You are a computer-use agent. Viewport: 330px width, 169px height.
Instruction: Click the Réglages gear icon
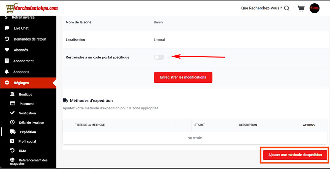tap(7, 83)
